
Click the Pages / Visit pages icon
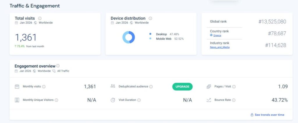click(209, 87)
